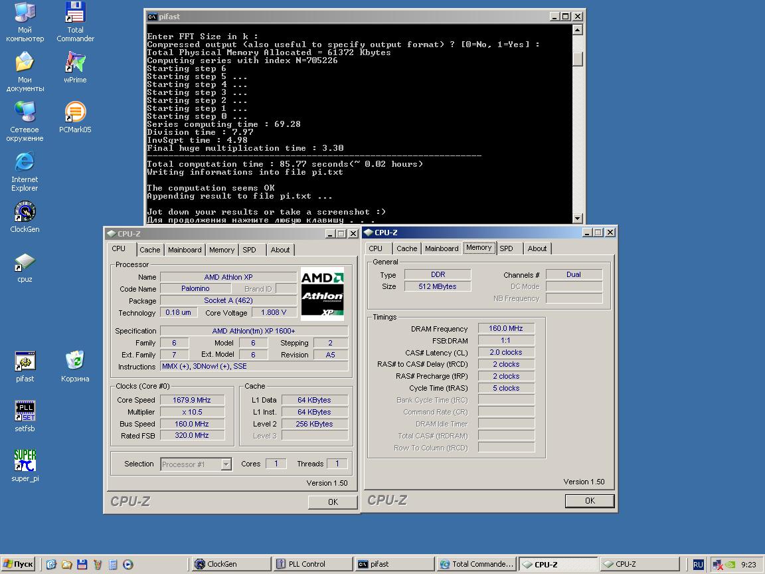Click the media player quick launch icon
Viewport: 765px width, 574px height.
pos(127,564)
